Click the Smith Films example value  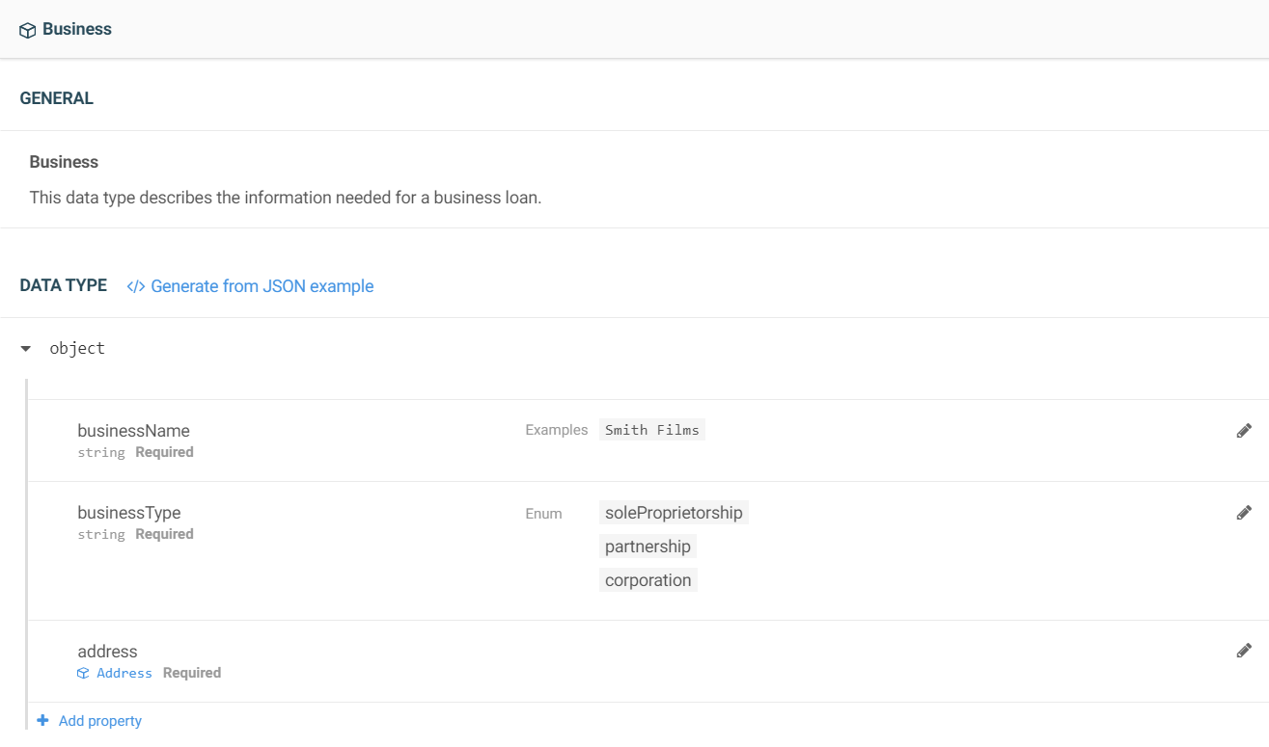[x=651, y=430]
